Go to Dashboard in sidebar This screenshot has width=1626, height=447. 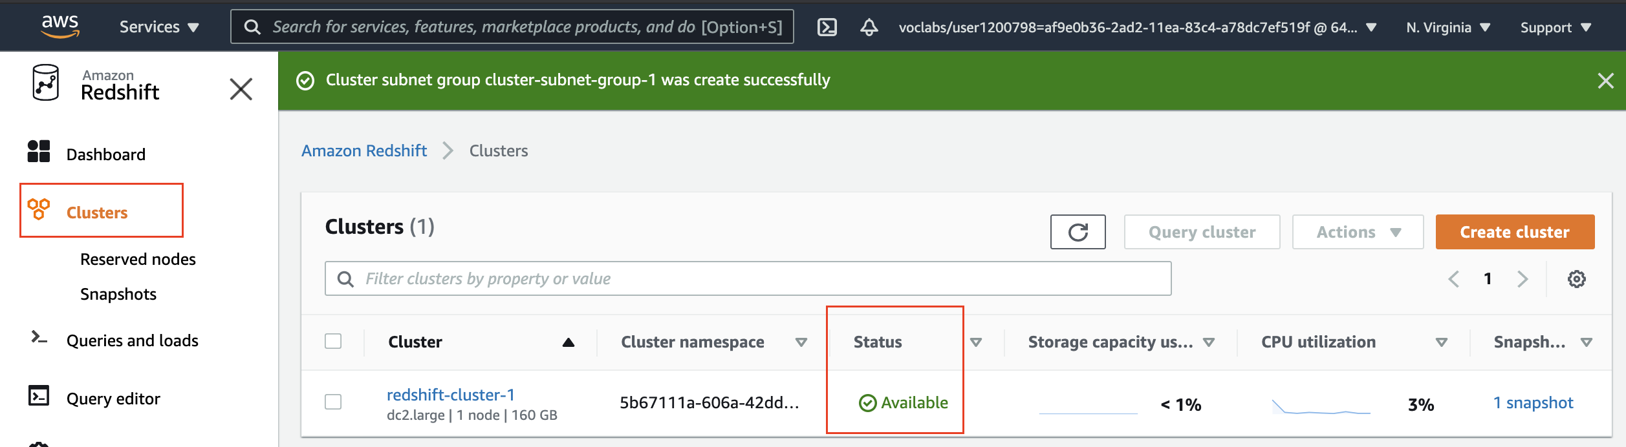pyautogui.click(x=106, y=154)
